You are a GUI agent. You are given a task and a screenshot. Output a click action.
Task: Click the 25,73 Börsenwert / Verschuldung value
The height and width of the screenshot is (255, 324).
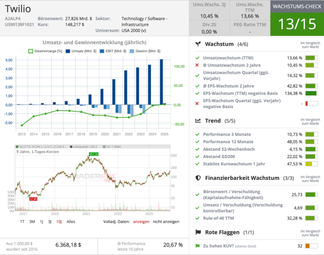297,195
